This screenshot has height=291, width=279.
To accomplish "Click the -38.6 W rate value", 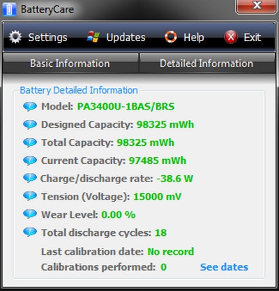I will 175,179.
